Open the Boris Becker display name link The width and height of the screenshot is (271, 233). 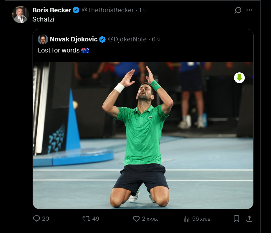coord(52,10)
